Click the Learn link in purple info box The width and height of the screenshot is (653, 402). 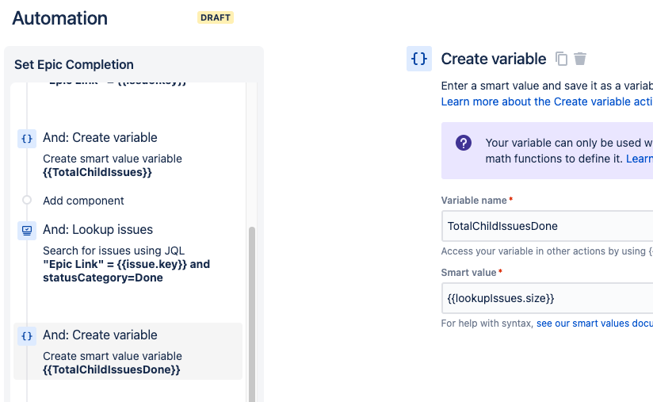click(639, 159)
